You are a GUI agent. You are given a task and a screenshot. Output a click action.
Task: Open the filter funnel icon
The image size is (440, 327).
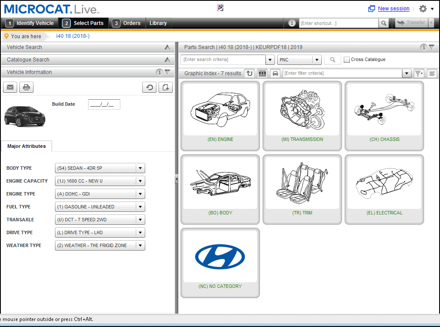pyautogui.click(x=418, y=73)
